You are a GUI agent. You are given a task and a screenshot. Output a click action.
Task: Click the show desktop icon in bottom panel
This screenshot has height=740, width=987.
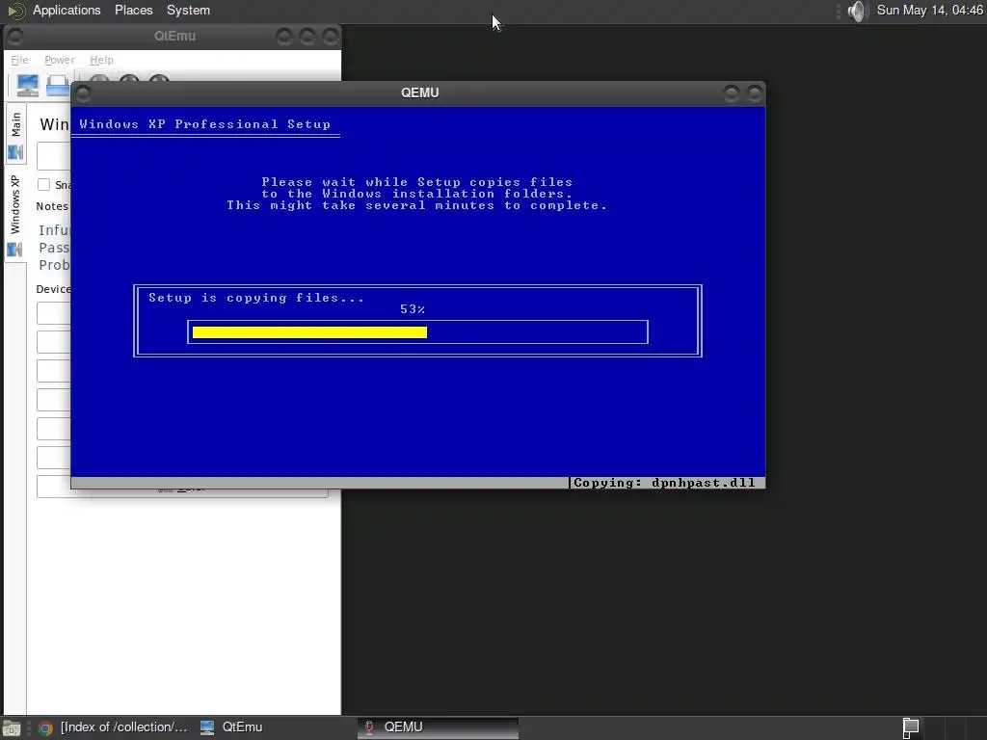pos(12,728)
